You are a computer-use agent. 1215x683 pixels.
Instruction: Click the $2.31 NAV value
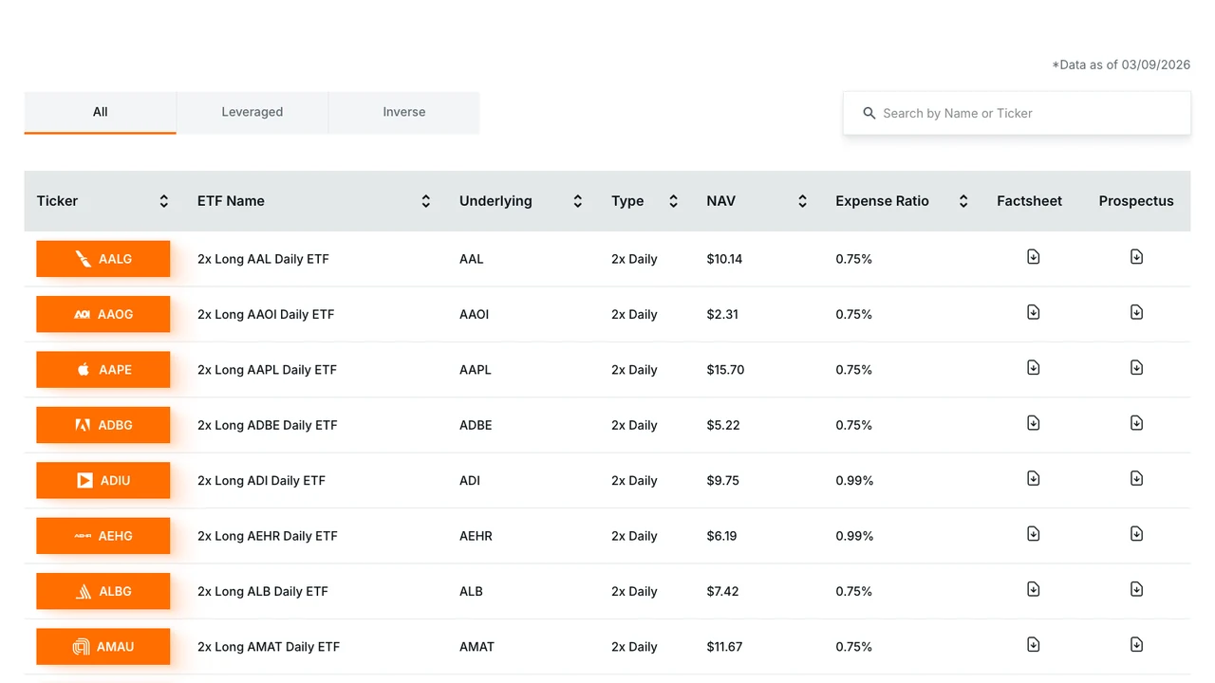pyautogui.click(x=722, y=314)
